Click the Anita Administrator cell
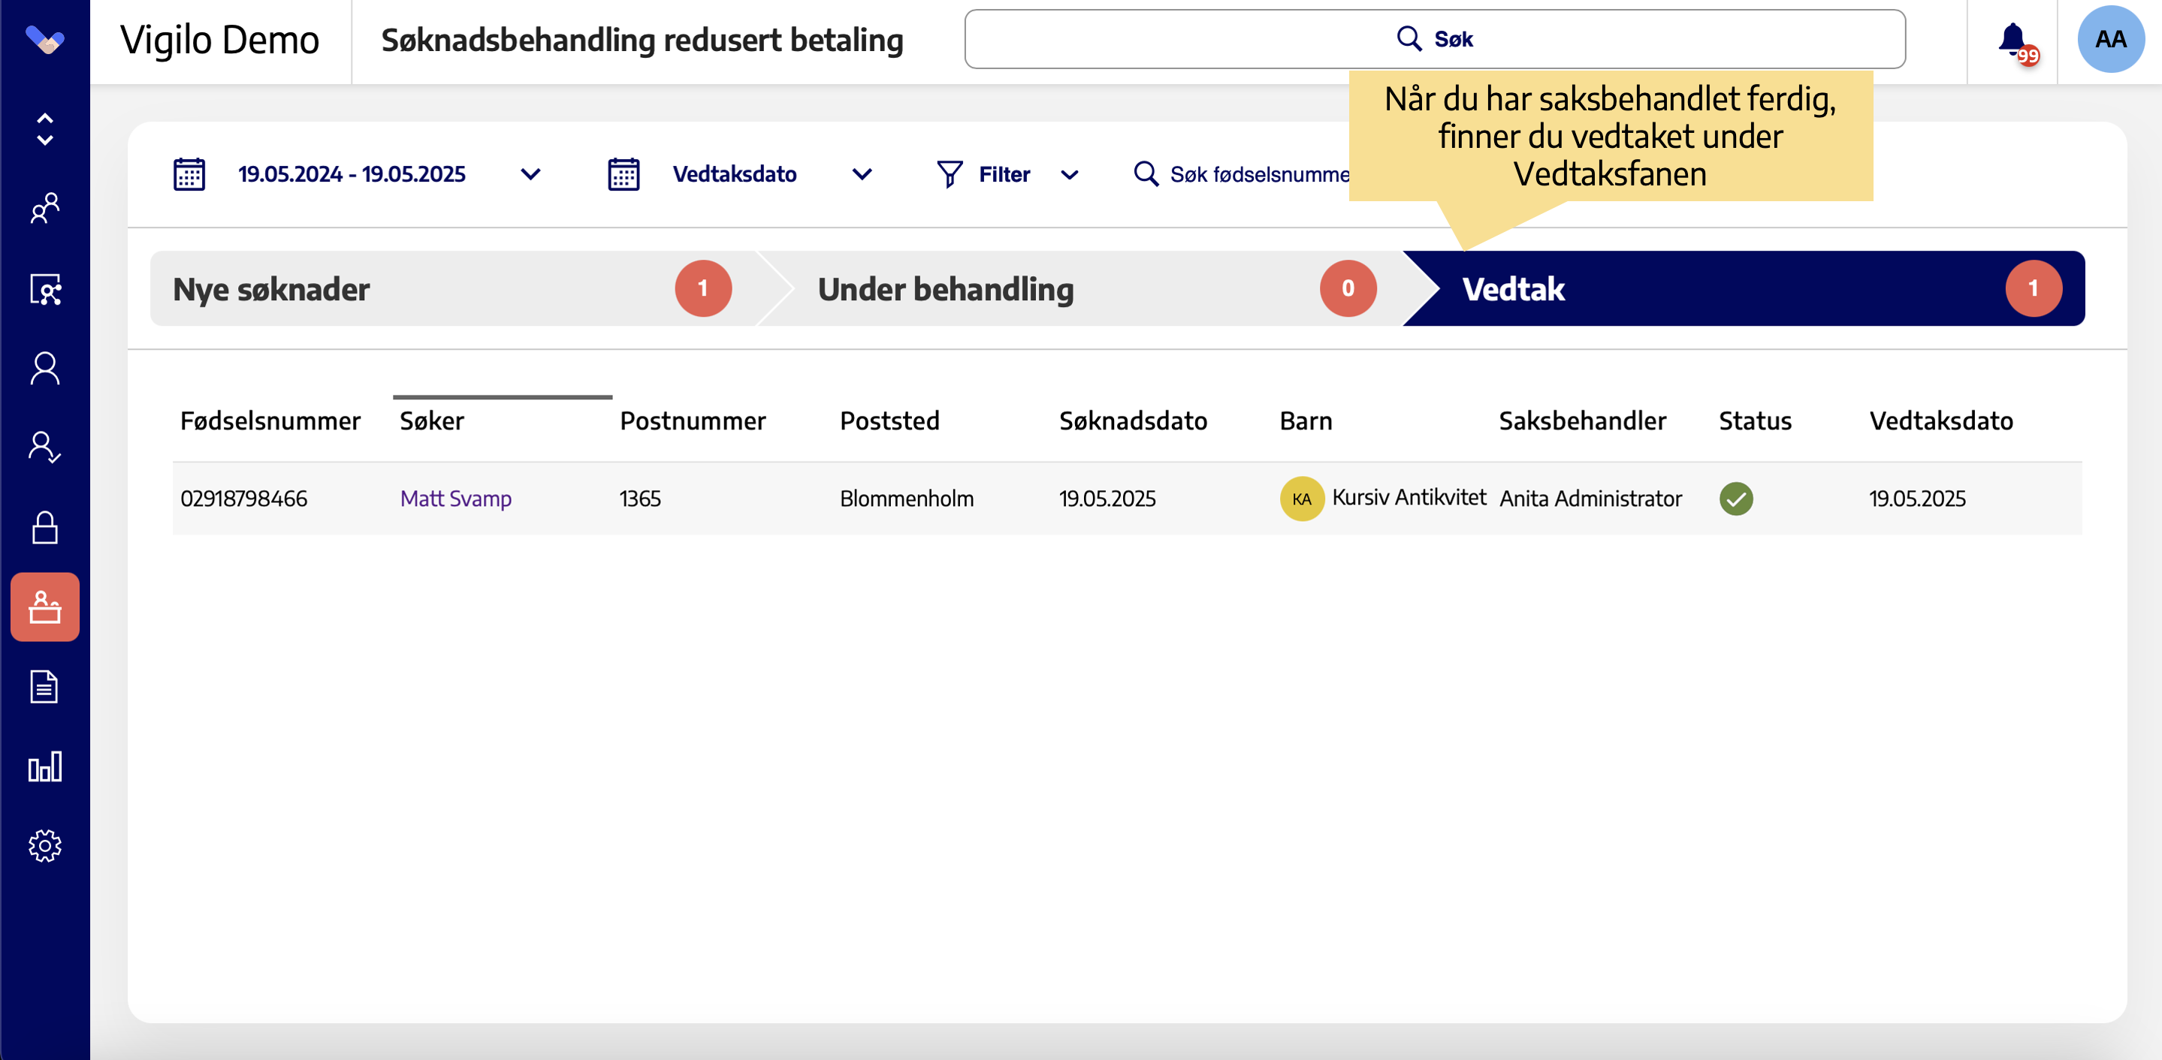Viewport: 2162px width, 1060px height. 1590,499
